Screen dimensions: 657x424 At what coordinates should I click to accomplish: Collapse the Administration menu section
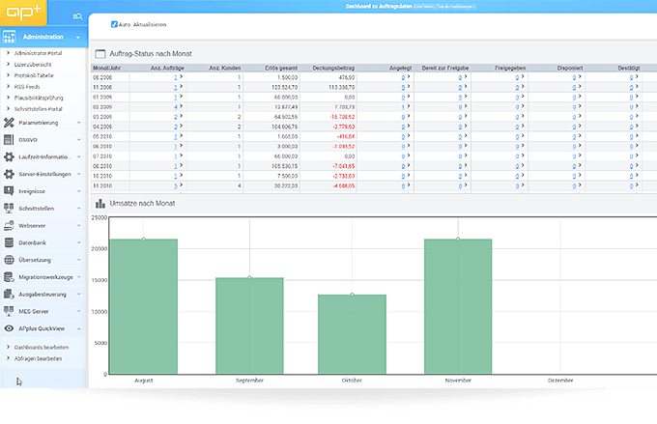(78, 37)
